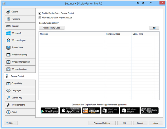
Task: Click the Options gear icon
Action: coord(8,12)
